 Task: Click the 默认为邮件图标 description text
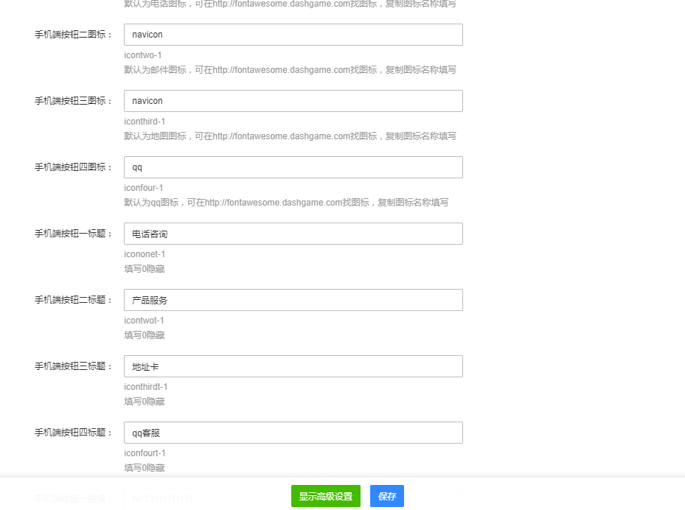(x=290, y=70)
